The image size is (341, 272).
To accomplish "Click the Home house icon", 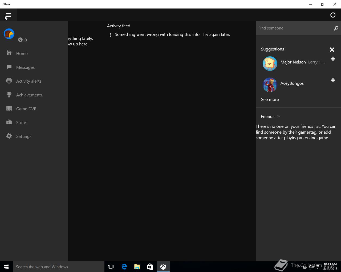I will pos(9,53).
